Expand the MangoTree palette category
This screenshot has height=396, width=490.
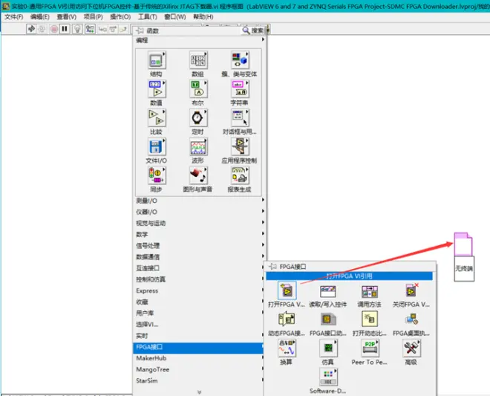(200, 369)
